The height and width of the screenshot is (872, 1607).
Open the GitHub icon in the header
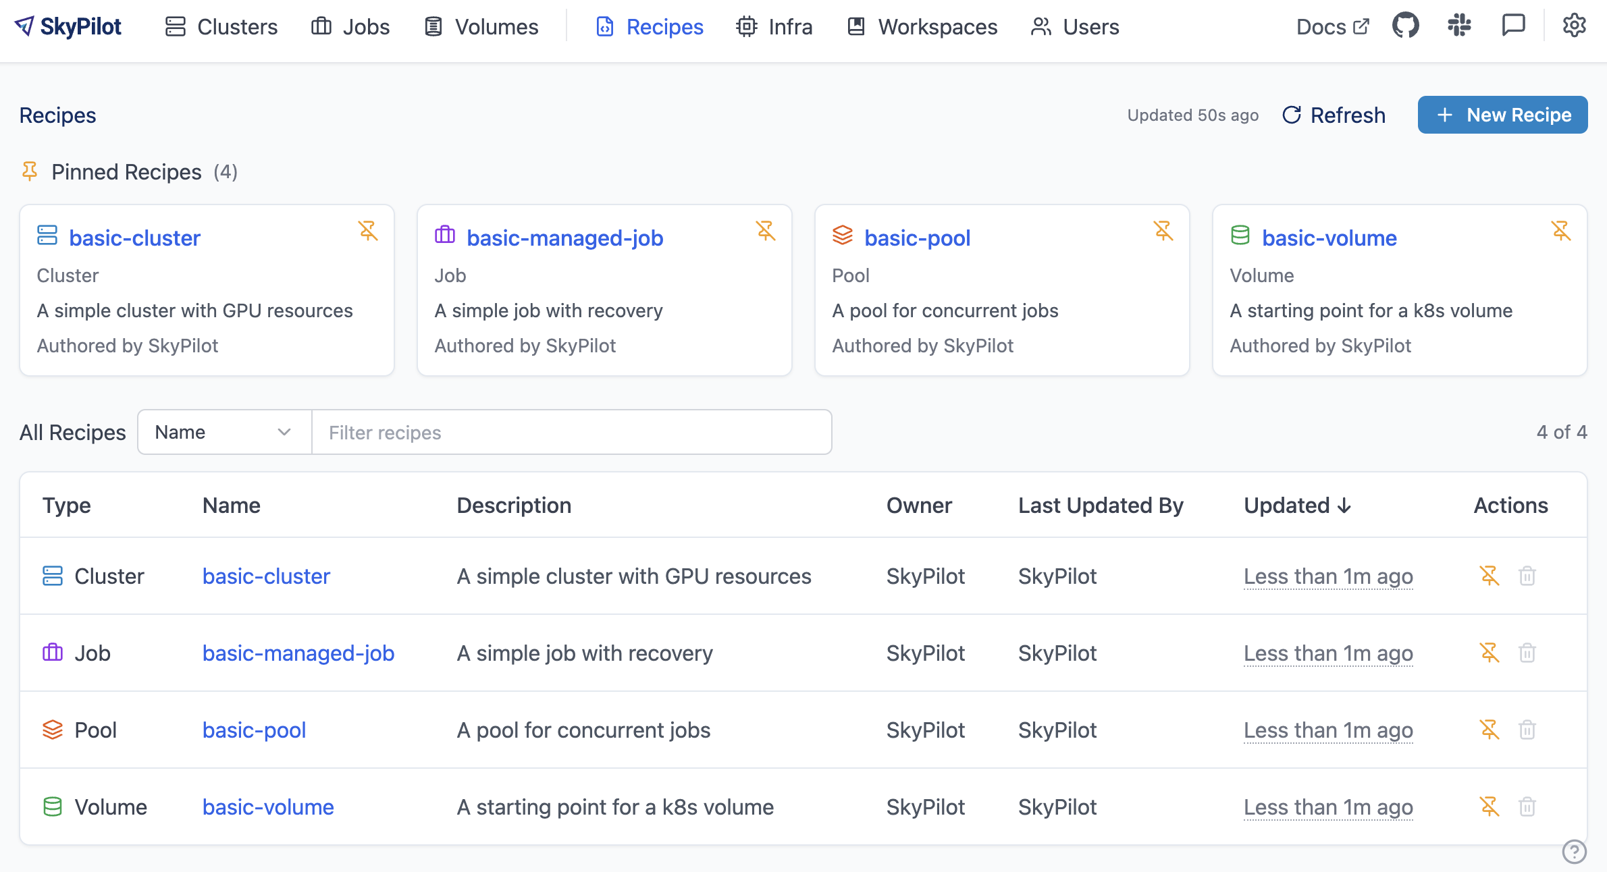tap(1405, 26)
